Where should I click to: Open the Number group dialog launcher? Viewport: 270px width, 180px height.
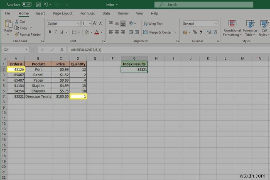218,41
